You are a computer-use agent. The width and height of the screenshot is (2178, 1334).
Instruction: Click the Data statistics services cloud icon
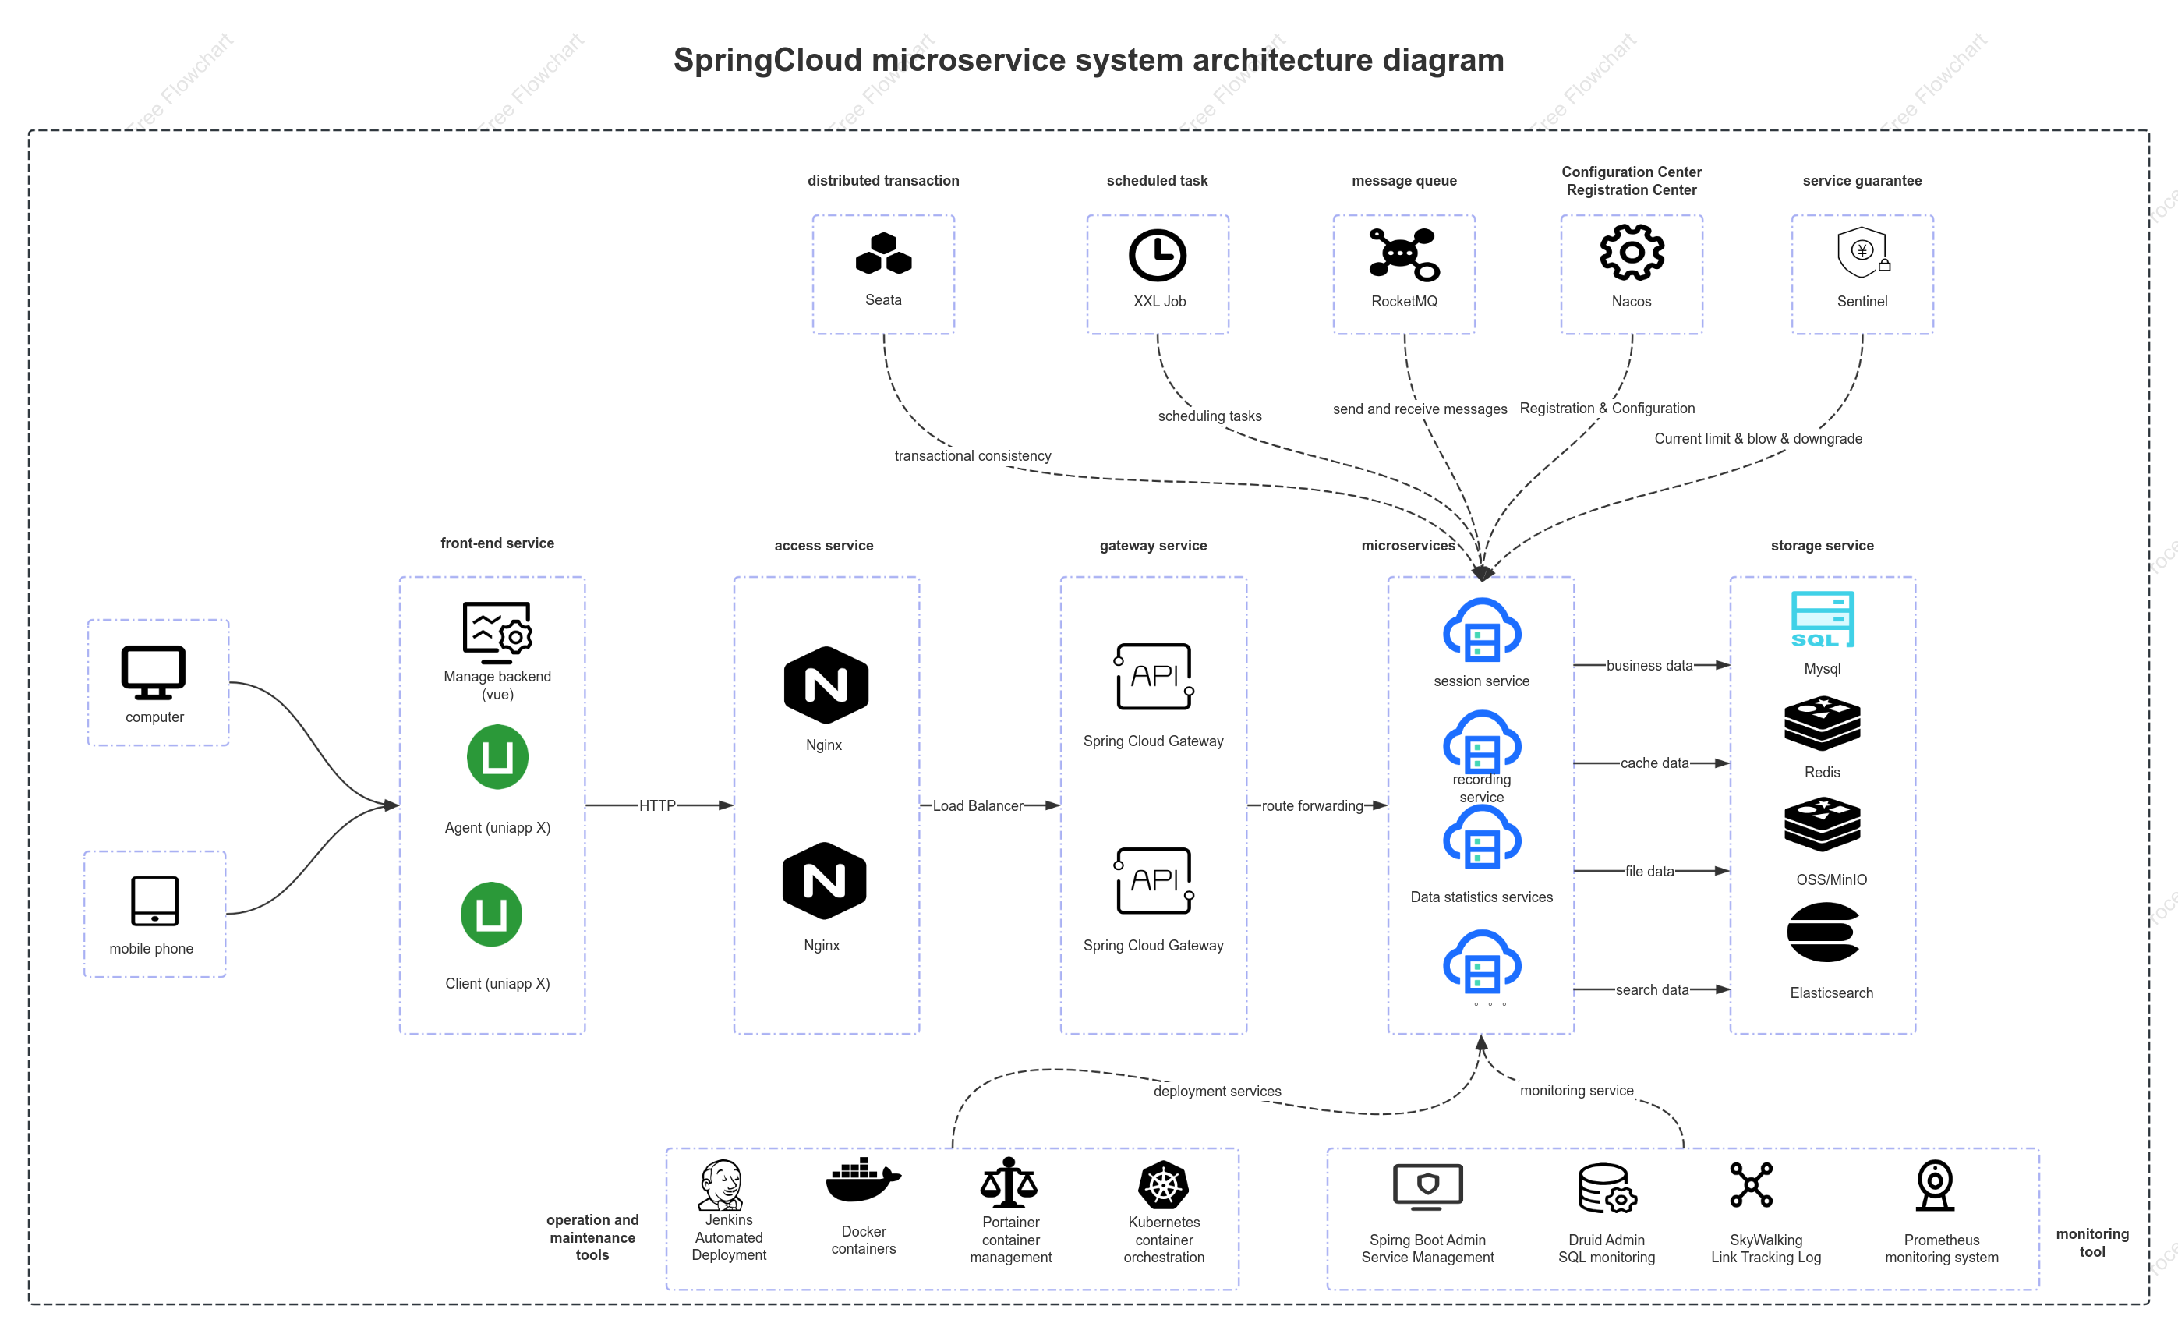coord(1483,836)
